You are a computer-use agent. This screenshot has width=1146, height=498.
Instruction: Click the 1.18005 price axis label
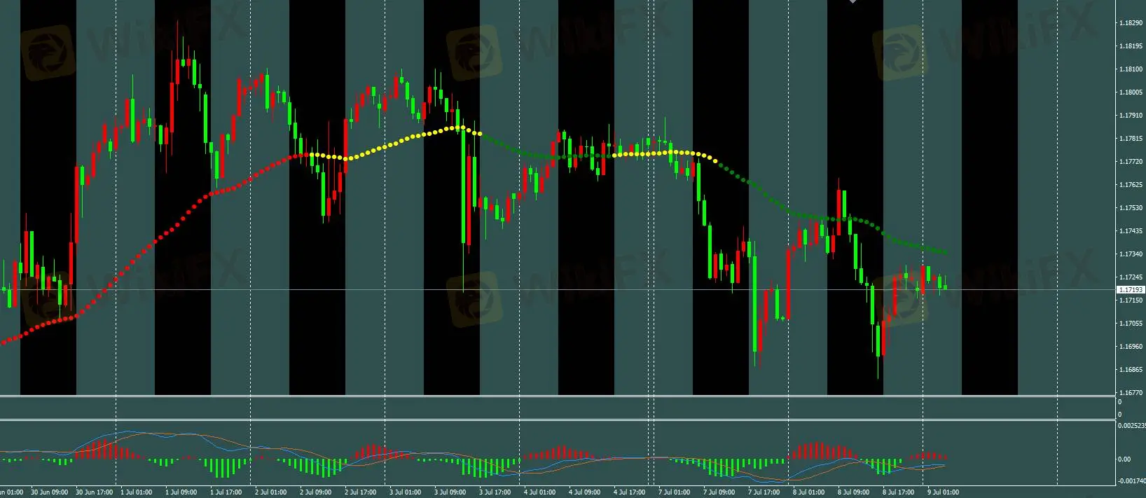coord(1131,92)
